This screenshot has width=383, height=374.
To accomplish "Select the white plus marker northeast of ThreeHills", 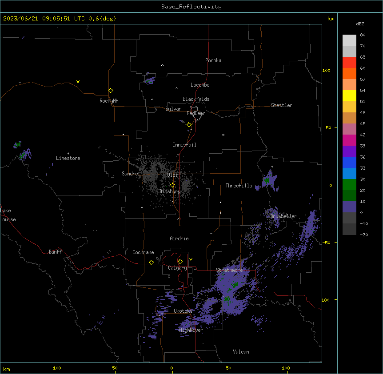I will tap(272, 167).
